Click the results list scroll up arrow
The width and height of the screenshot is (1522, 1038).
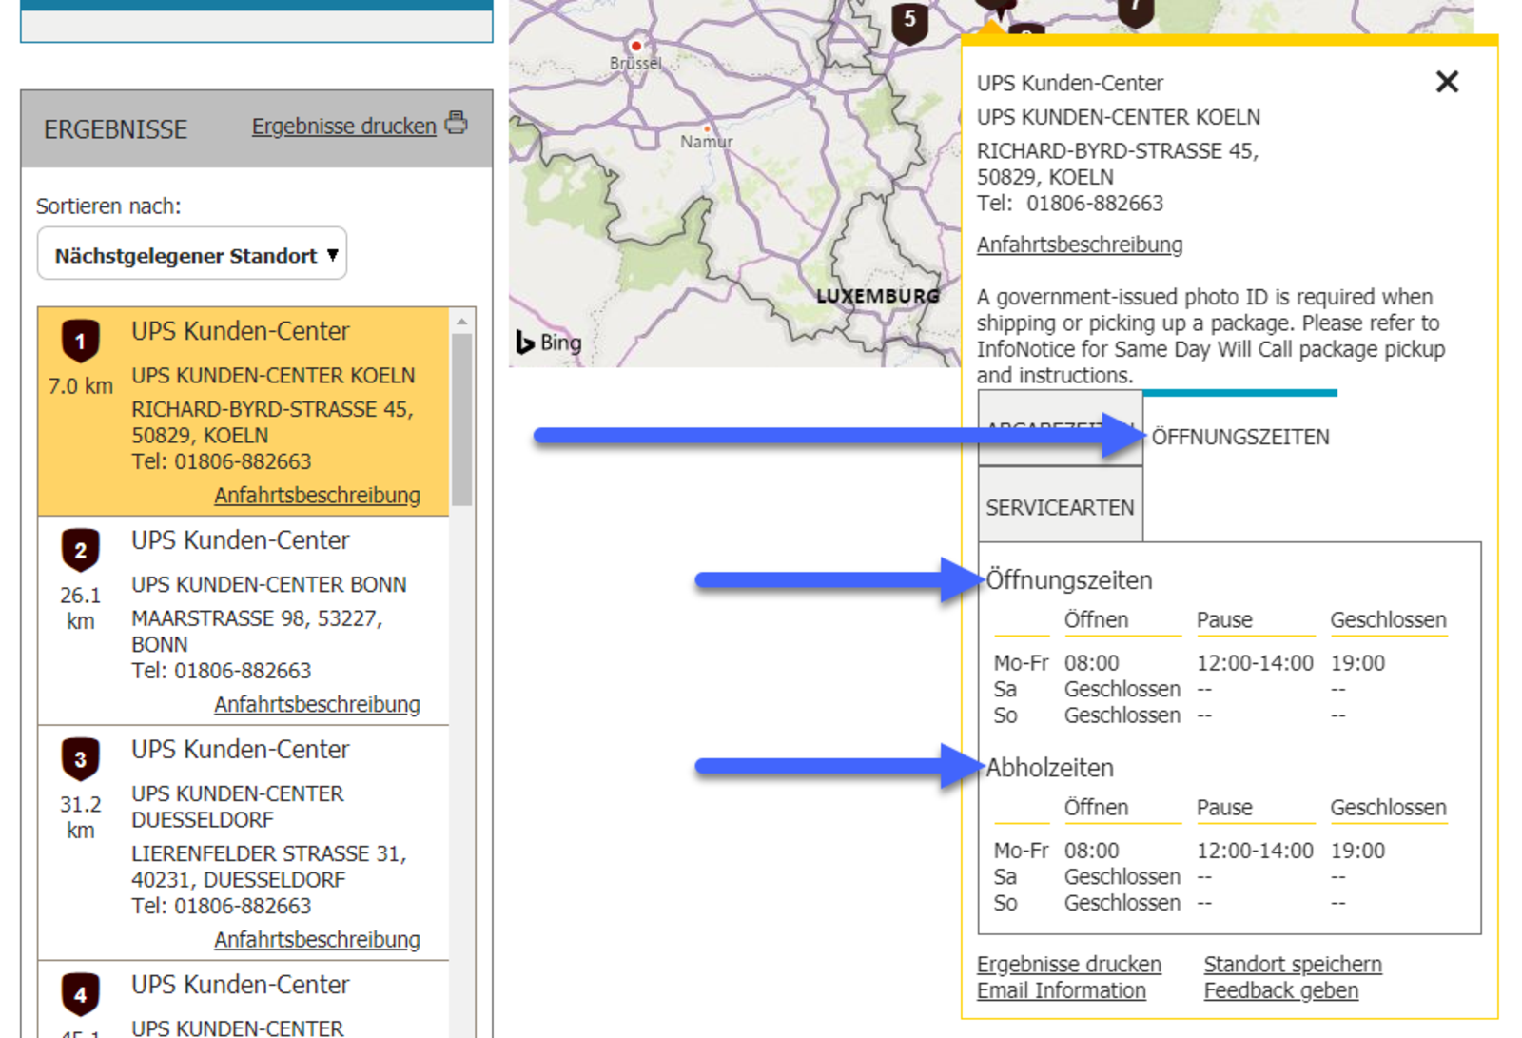461,322
